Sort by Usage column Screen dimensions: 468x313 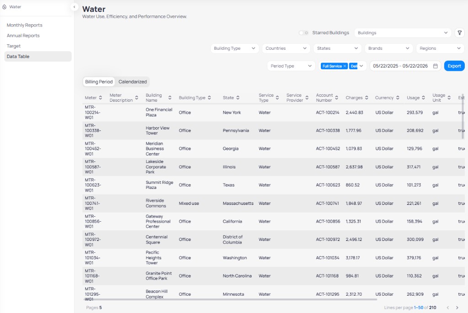tap(423, 98)
